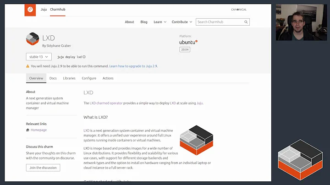Follow the LXD charmed operator link

(106, 103)
